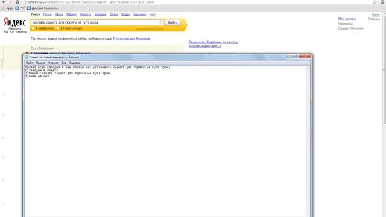Open the Картинки link
386x217 pixels.
coord(139,14)
